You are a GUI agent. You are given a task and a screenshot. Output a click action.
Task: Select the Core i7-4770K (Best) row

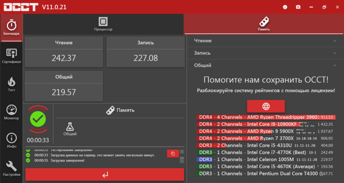[x=266, y=152]
